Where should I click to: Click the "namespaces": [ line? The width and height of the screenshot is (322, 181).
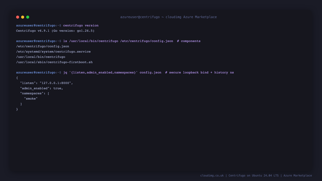[x=35, y=94]
